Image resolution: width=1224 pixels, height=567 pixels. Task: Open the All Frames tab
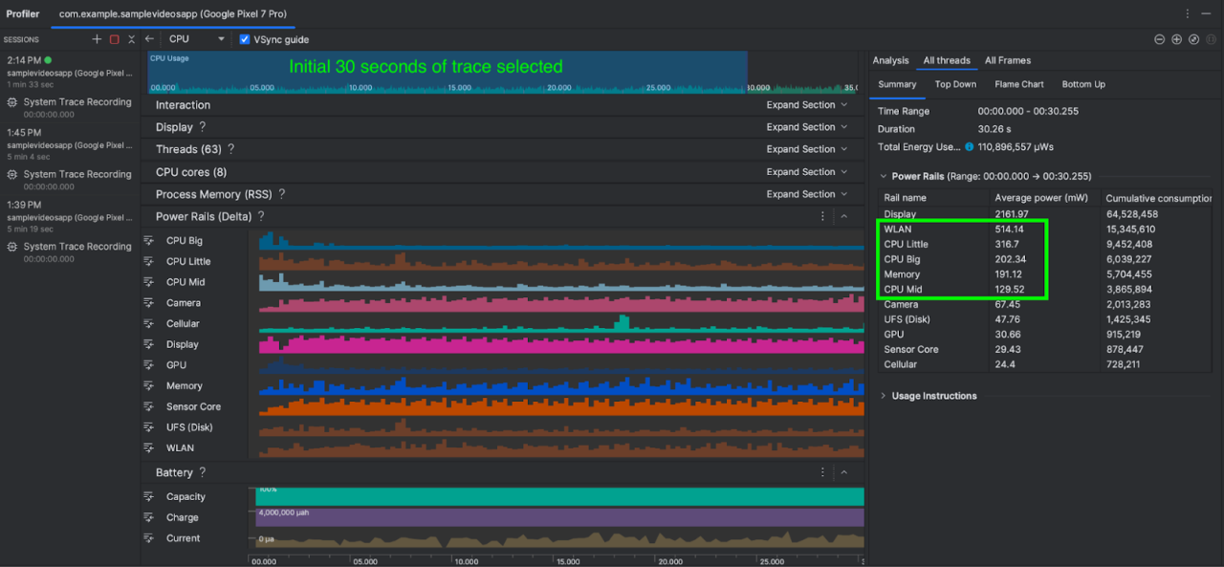pyautogui.click(x=1007, y=60)
